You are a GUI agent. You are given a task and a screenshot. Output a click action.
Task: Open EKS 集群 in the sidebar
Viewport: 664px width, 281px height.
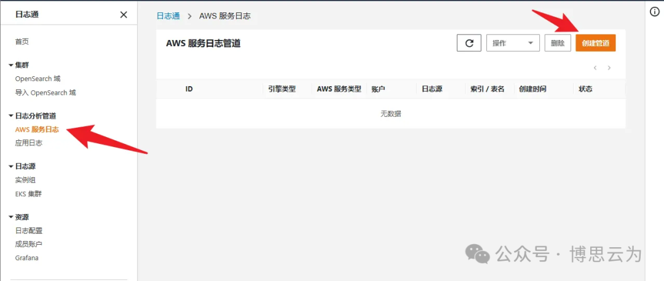pos(28,194)
